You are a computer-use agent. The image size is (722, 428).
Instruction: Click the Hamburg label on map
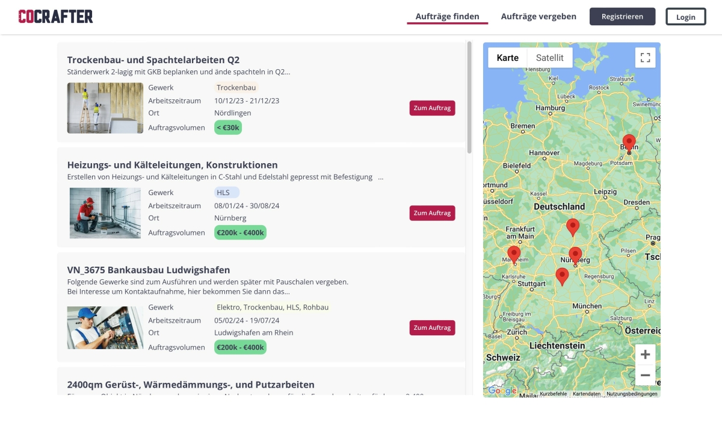[x=551, y=108]
